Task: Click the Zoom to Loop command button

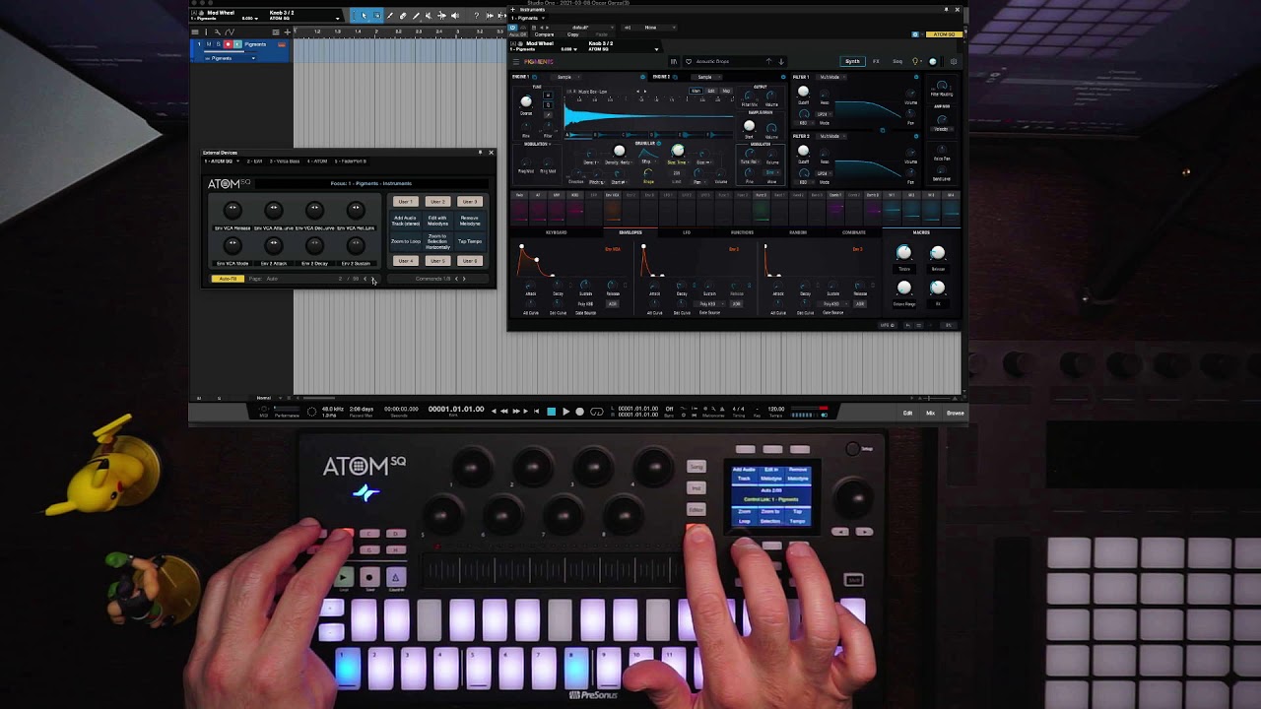Action: tap(406, 241)
